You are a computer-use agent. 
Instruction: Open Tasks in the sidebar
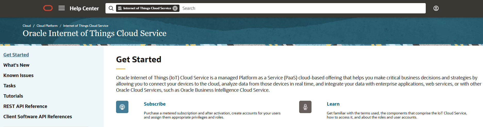tap(10, 86)
